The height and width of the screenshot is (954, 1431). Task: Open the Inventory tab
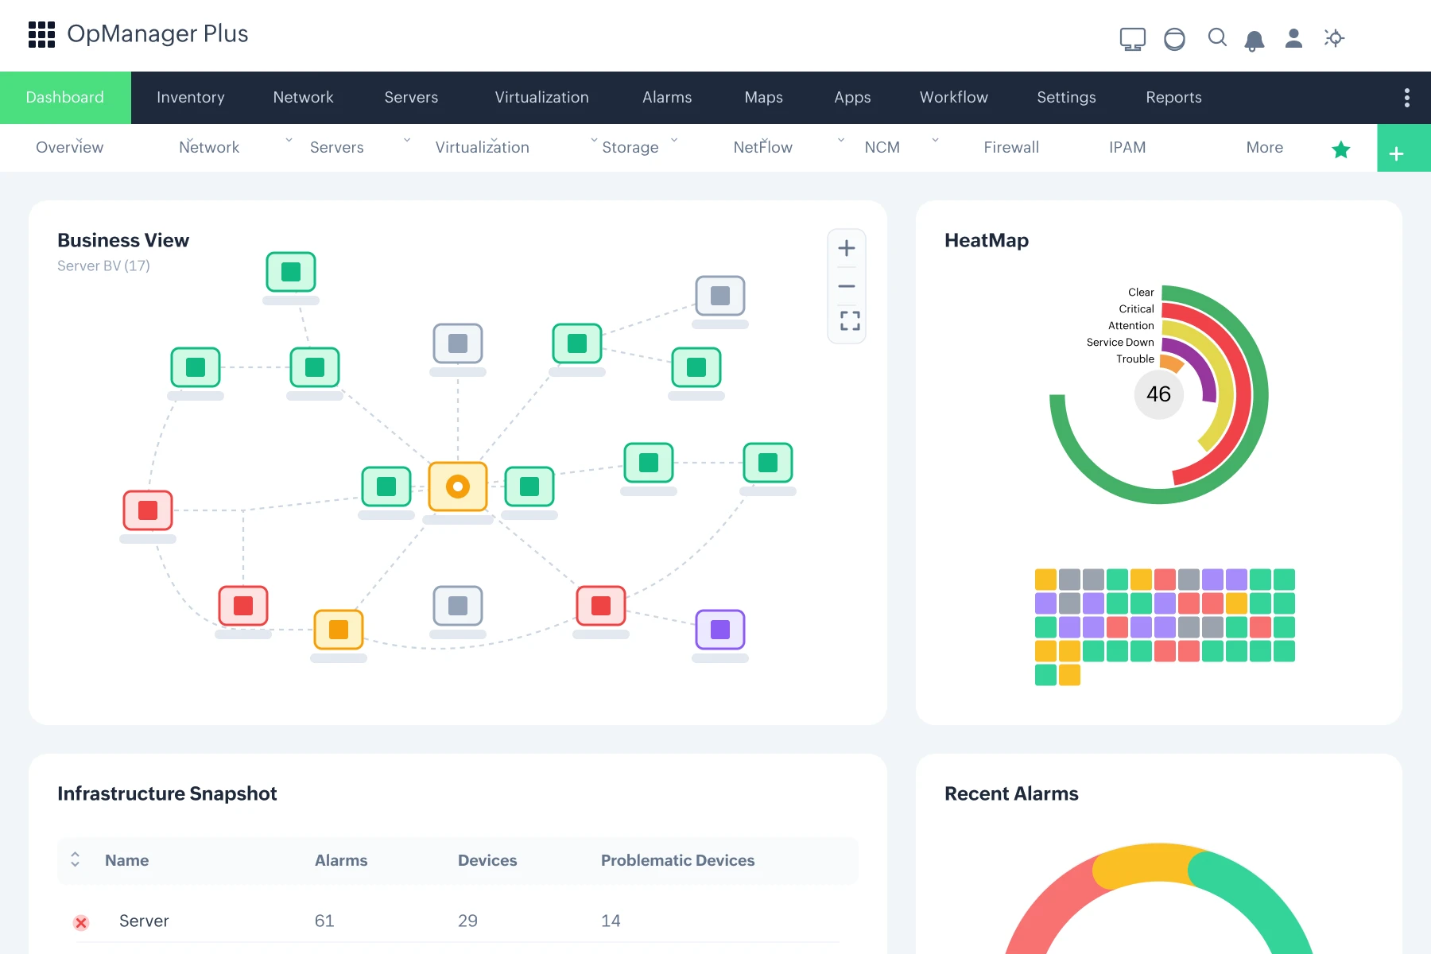click(191, 98)
